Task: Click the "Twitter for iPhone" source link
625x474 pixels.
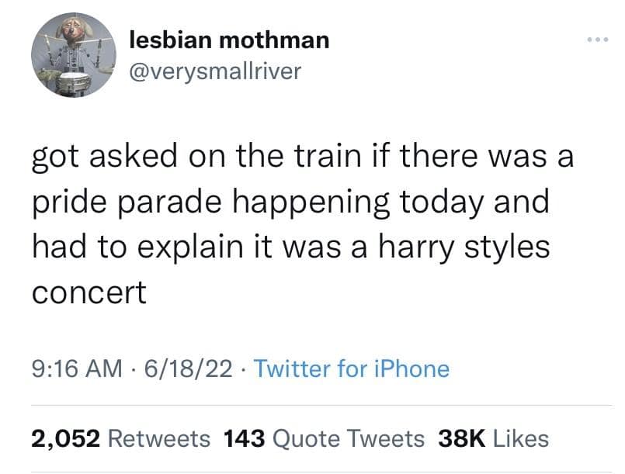Action: pyautogui.click(x=352, y=368)
